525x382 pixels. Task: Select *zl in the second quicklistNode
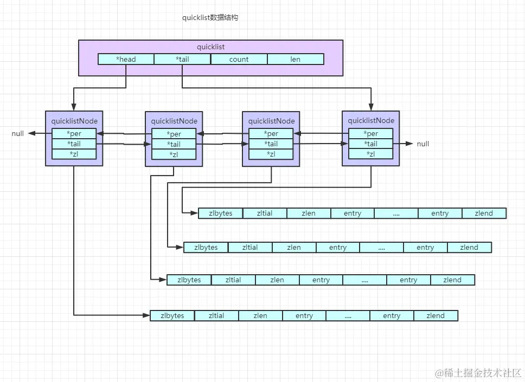[x=174, y=154]
